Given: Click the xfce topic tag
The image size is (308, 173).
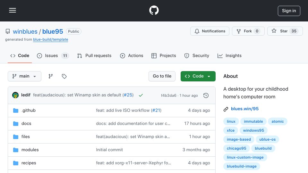Looking at the screenshot, I should [231, 130].
